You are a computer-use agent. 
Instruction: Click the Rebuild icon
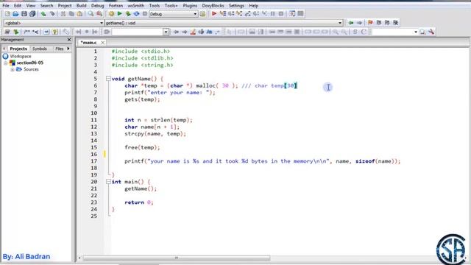click(x=136, y=14)
